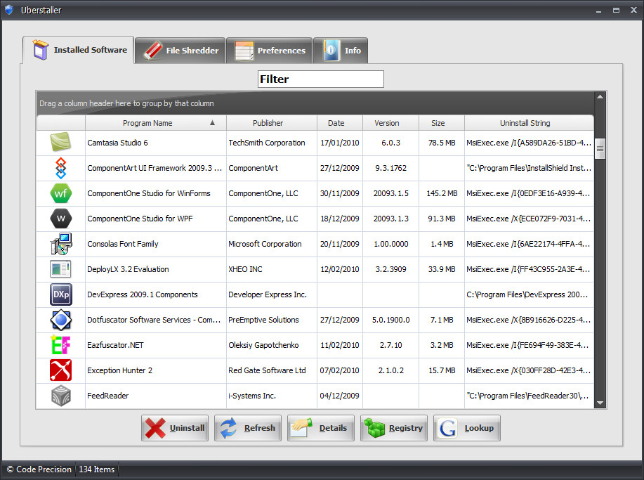Click publisher Oleksiy Gapotchenko

pyautogui.click(x=263, y=345)
